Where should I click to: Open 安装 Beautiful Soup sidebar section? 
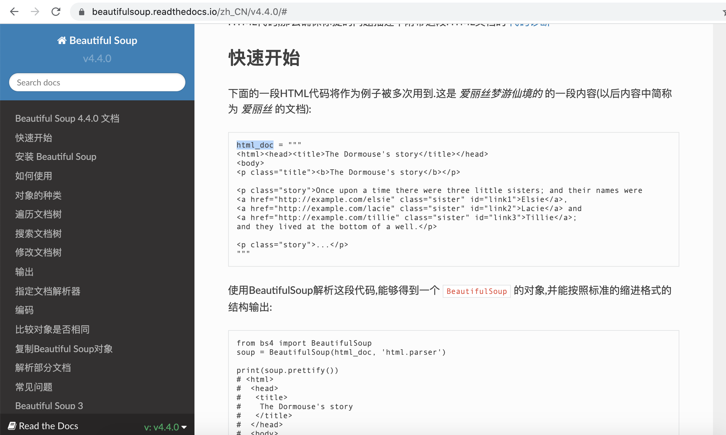point(56,157)
